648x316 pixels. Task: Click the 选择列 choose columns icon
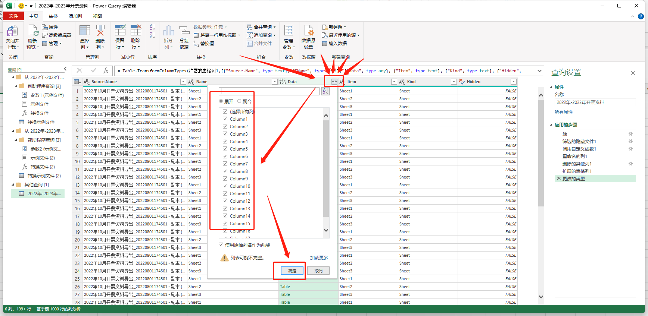click(84, 31)
